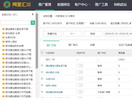132x98 pixels.
Task: Expand the 账户中心 dropdown menu
Action: pyautogui.click(x=82, y=5)
